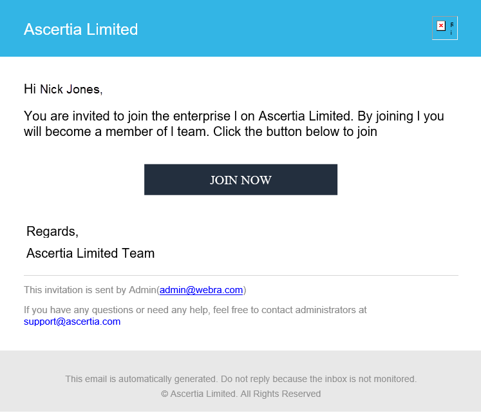Click the 'Regards,' closing text
This screenshot has height=413, width=481.
pyautogui.click(x=52, y=231)
